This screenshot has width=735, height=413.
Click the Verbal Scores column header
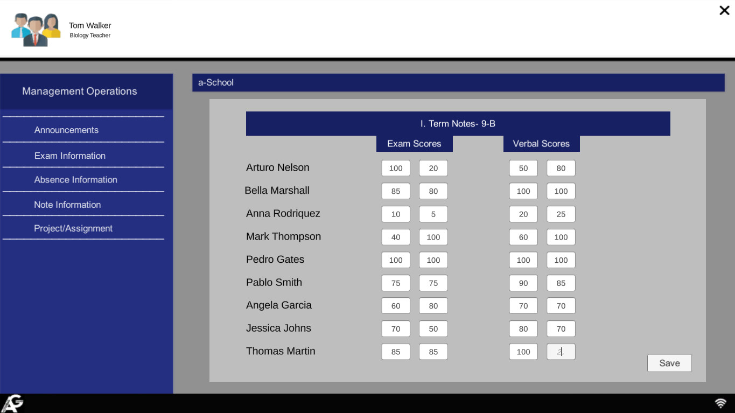541,143
